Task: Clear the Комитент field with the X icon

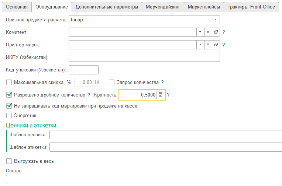Action: coord(208,32)
